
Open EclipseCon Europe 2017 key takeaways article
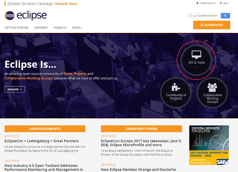(x=141, y=143)
